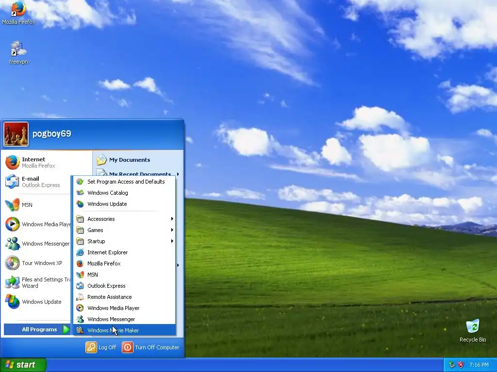Click the Outlook Express icon in programs list
The width and height of the screenshot is (497, 372).
point(80,286)
